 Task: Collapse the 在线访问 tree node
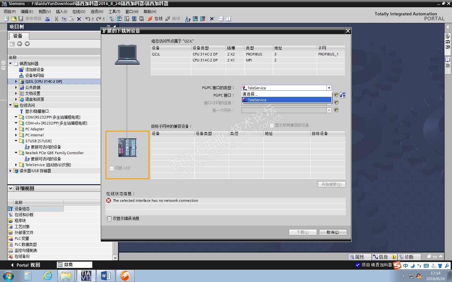[x=10, y=105]
